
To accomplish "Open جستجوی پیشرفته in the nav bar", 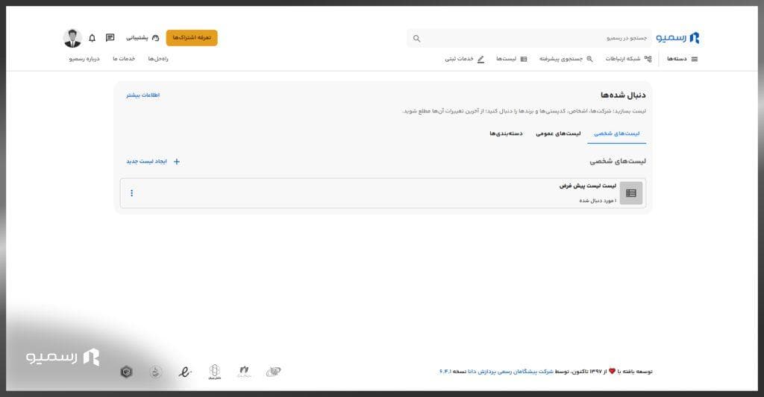I will point(566,59).
